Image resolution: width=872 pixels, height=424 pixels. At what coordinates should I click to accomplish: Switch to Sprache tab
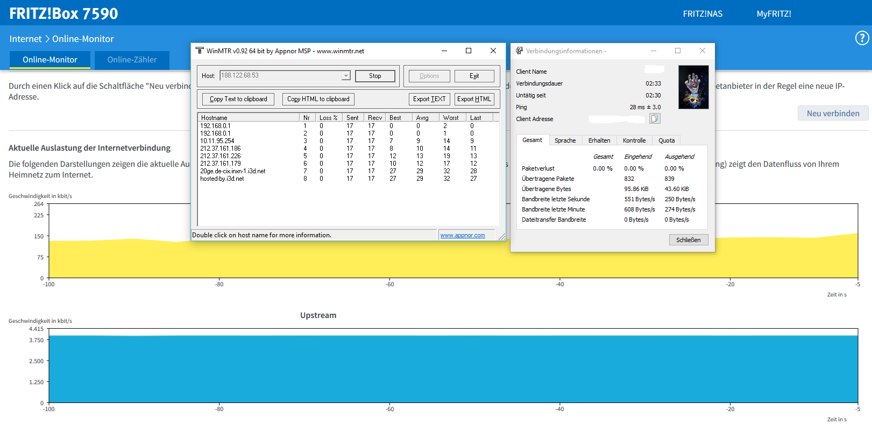click(x=565, y=140)
